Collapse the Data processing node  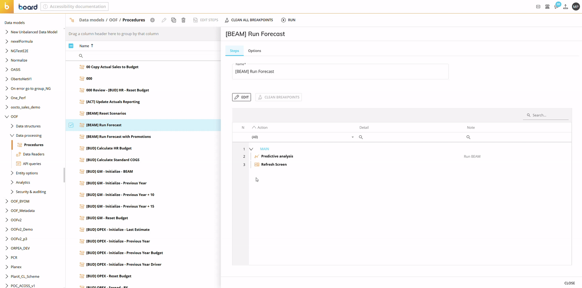pyautogui.click(x=12, y=135)
